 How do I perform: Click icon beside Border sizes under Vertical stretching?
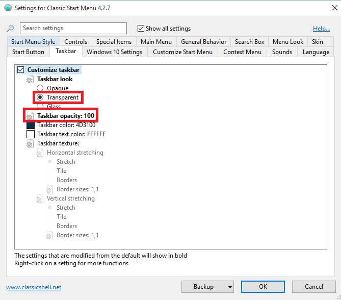[49, 235]
